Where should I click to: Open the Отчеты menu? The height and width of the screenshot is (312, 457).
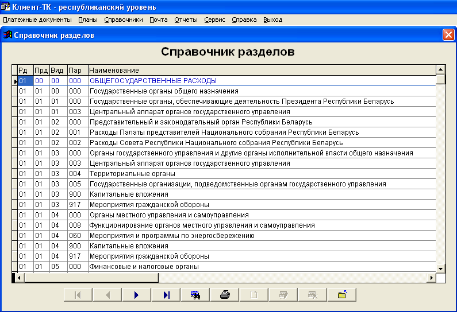[186, 19]
